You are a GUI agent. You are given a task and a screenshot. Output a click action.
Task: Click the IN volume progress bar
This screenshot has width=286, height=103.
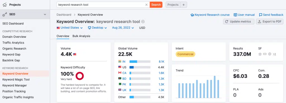(x=140, y=62)
